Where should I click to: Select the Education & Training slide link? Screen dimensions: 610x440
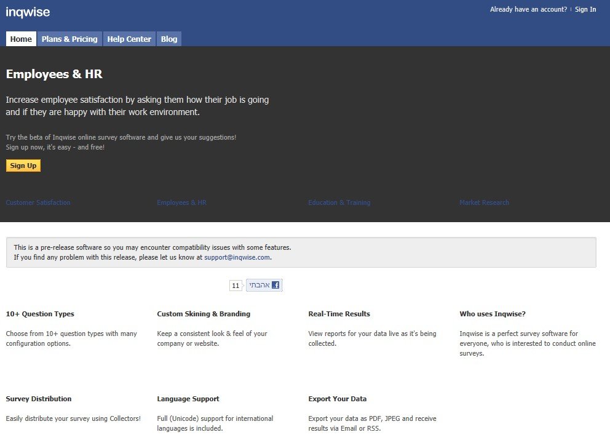point(339,202)
